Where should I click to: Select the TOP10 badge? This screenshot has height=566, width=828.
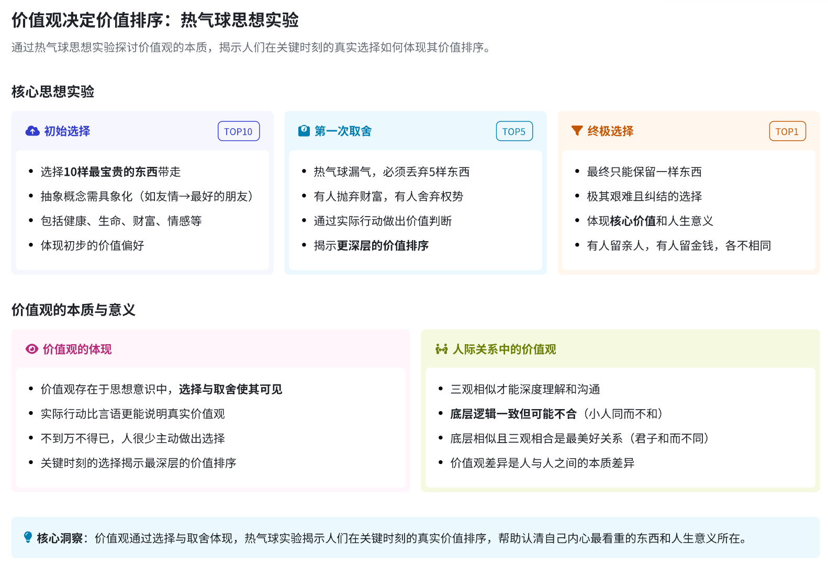[238, 131]
